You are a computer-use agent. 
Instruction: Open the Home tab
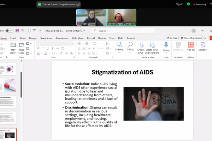click(x=3, y=38)
